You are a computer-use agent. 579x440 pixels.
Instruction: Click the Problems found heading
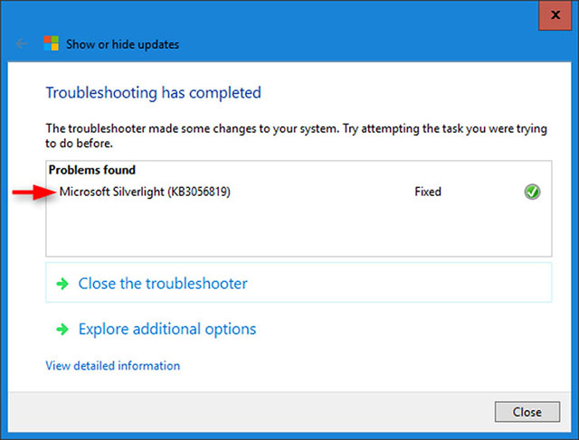[x=92, y=170]
